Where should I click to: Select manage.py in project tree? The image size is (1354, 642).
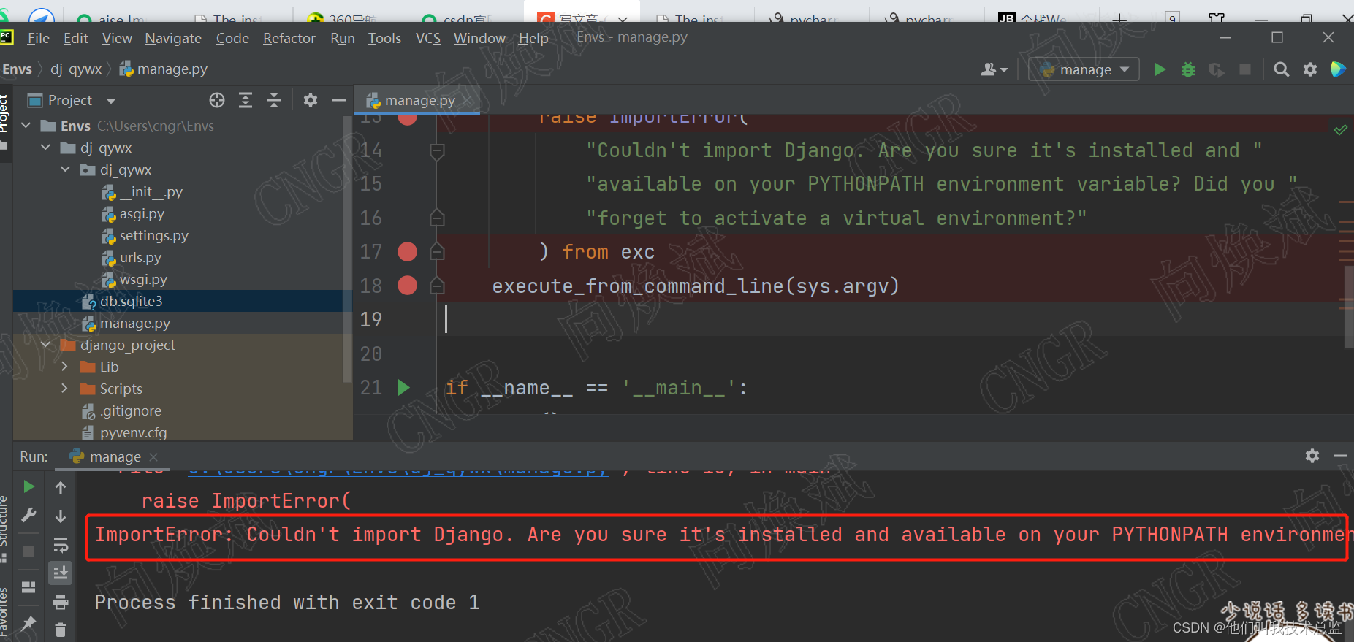[x=126, y=323]
